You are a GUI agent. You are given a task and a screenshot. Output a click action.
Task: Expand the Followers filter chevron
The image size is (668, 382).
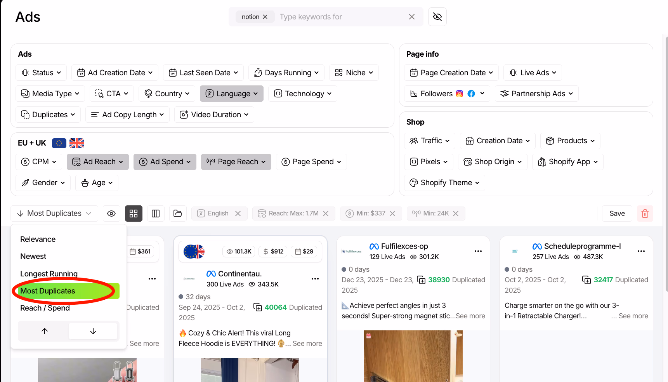482,94
